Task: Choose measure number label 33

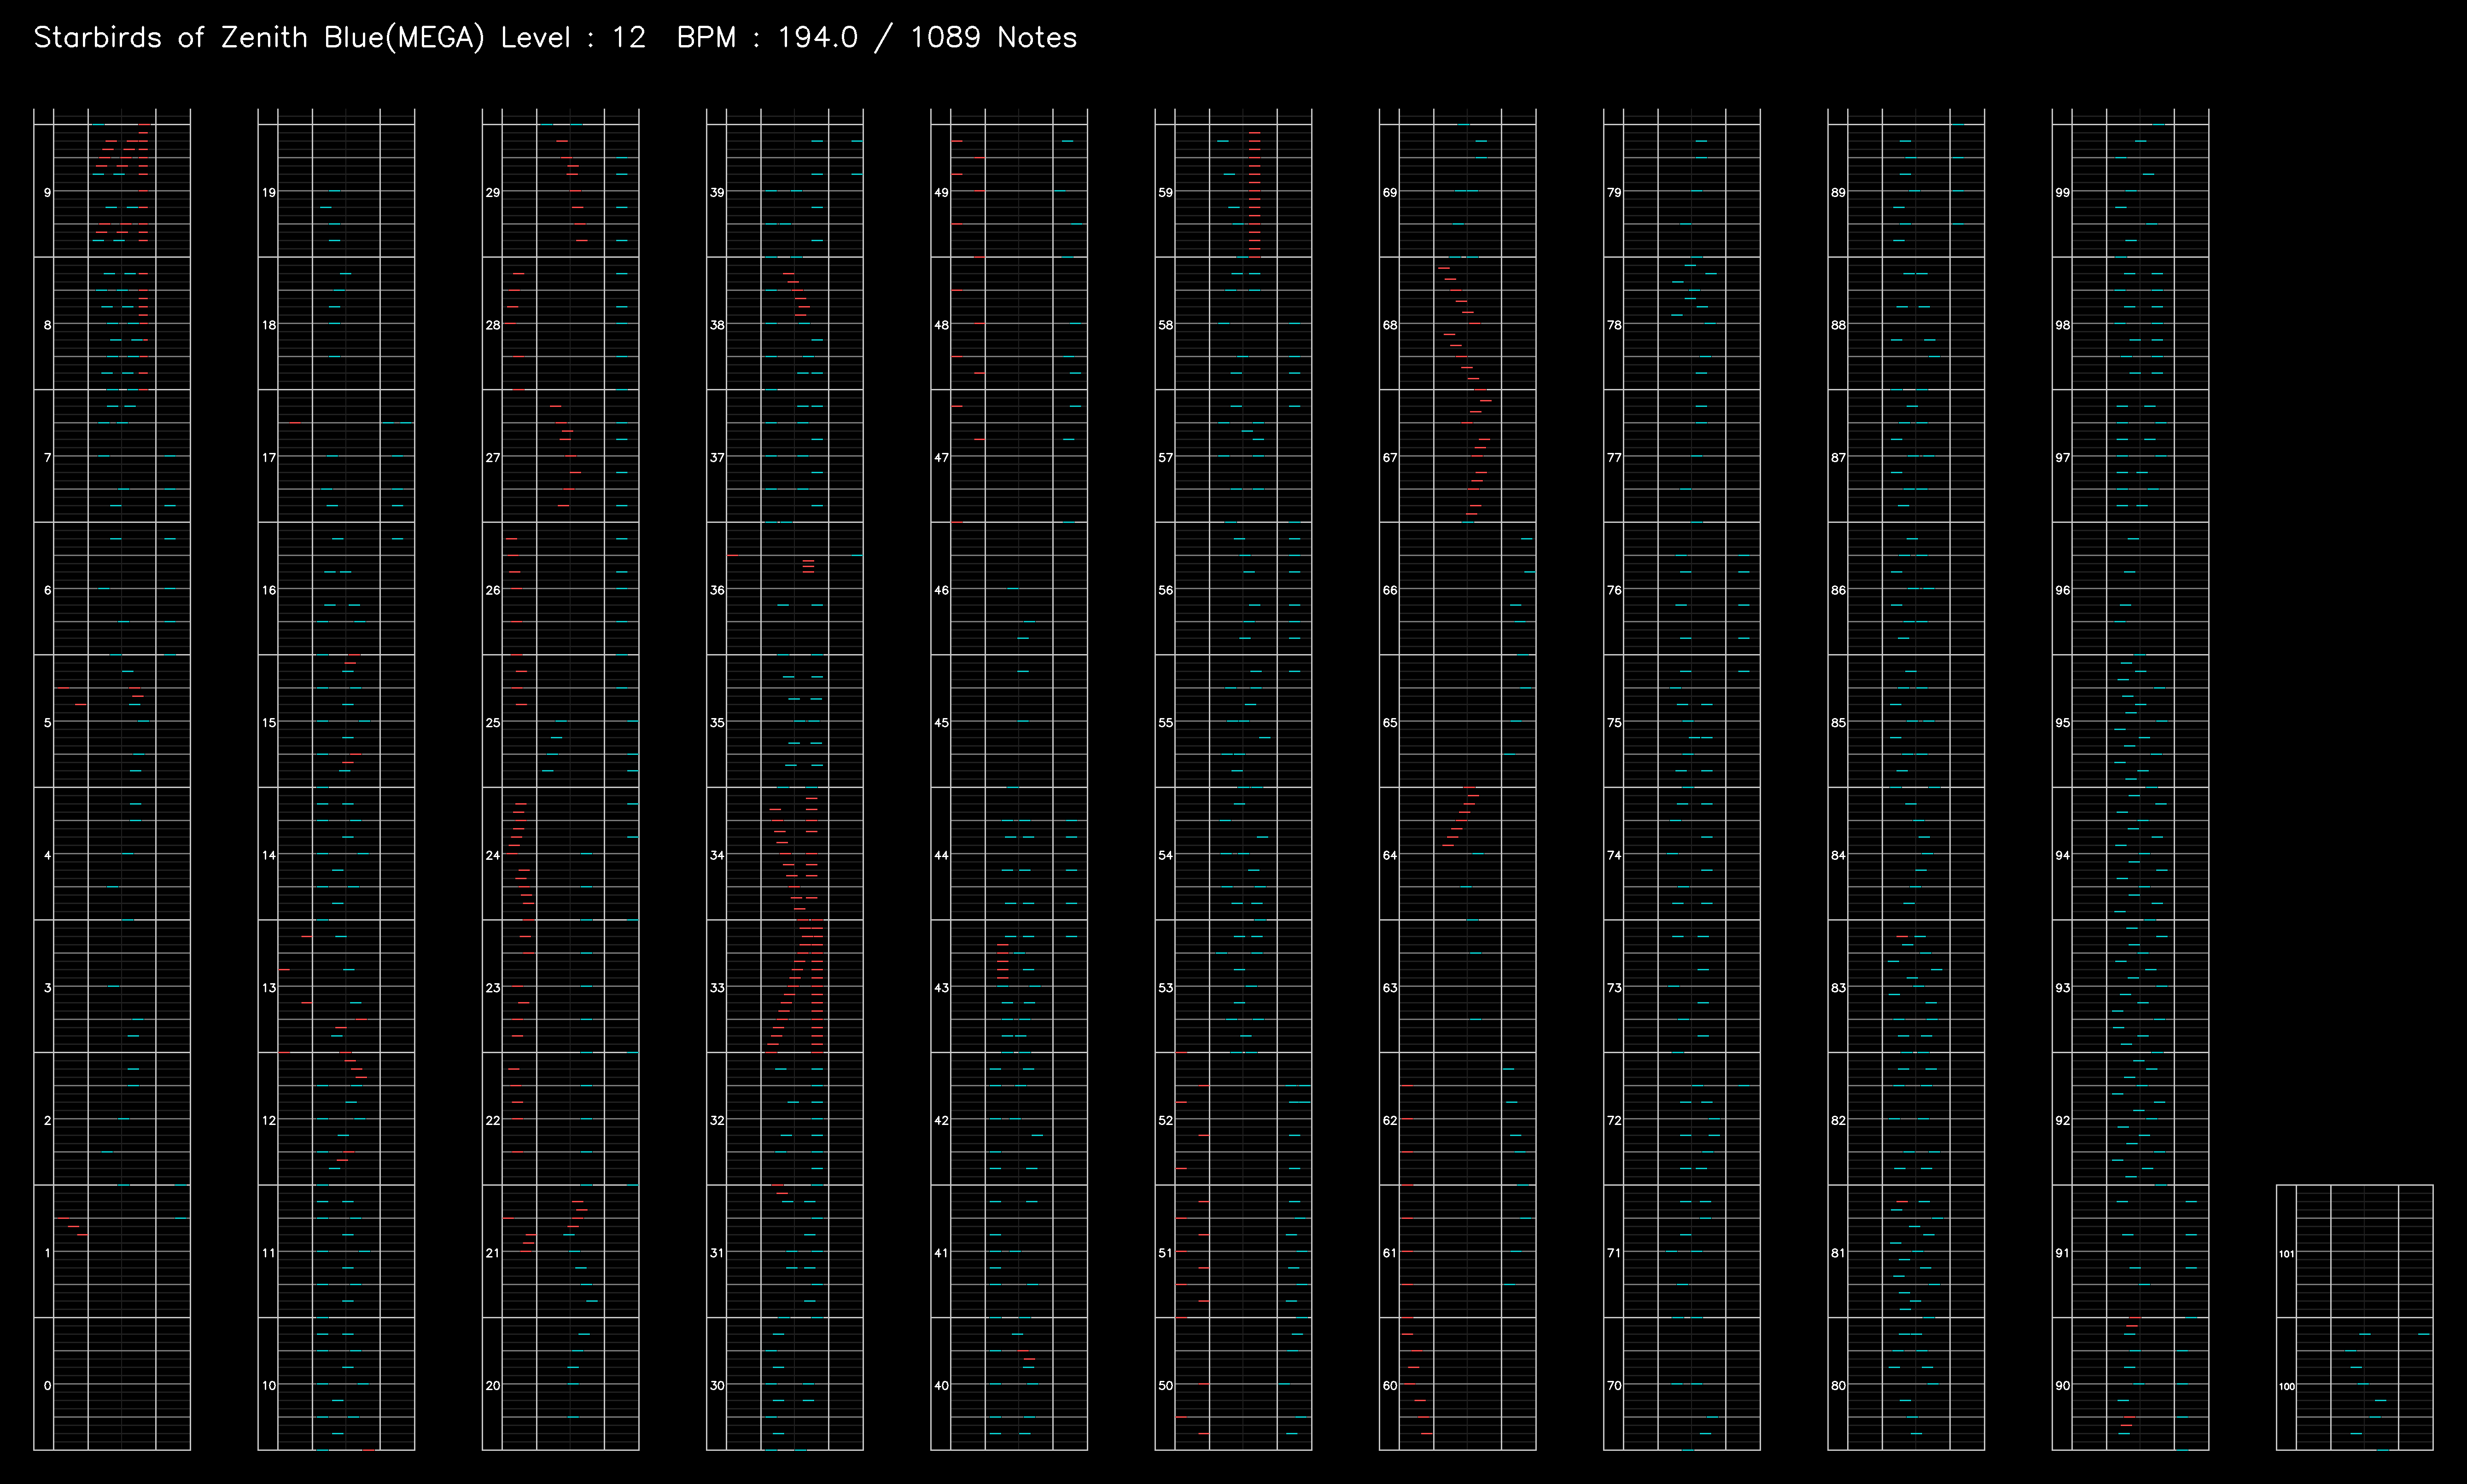Action: tap(717, 988)
